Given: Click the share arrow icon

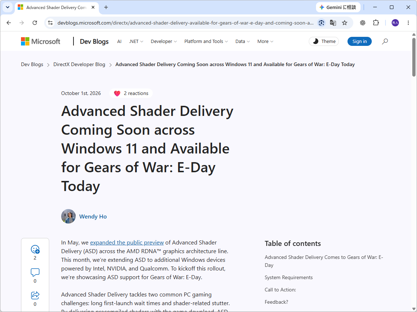Looking at the screenshot, I should [35, 295].
